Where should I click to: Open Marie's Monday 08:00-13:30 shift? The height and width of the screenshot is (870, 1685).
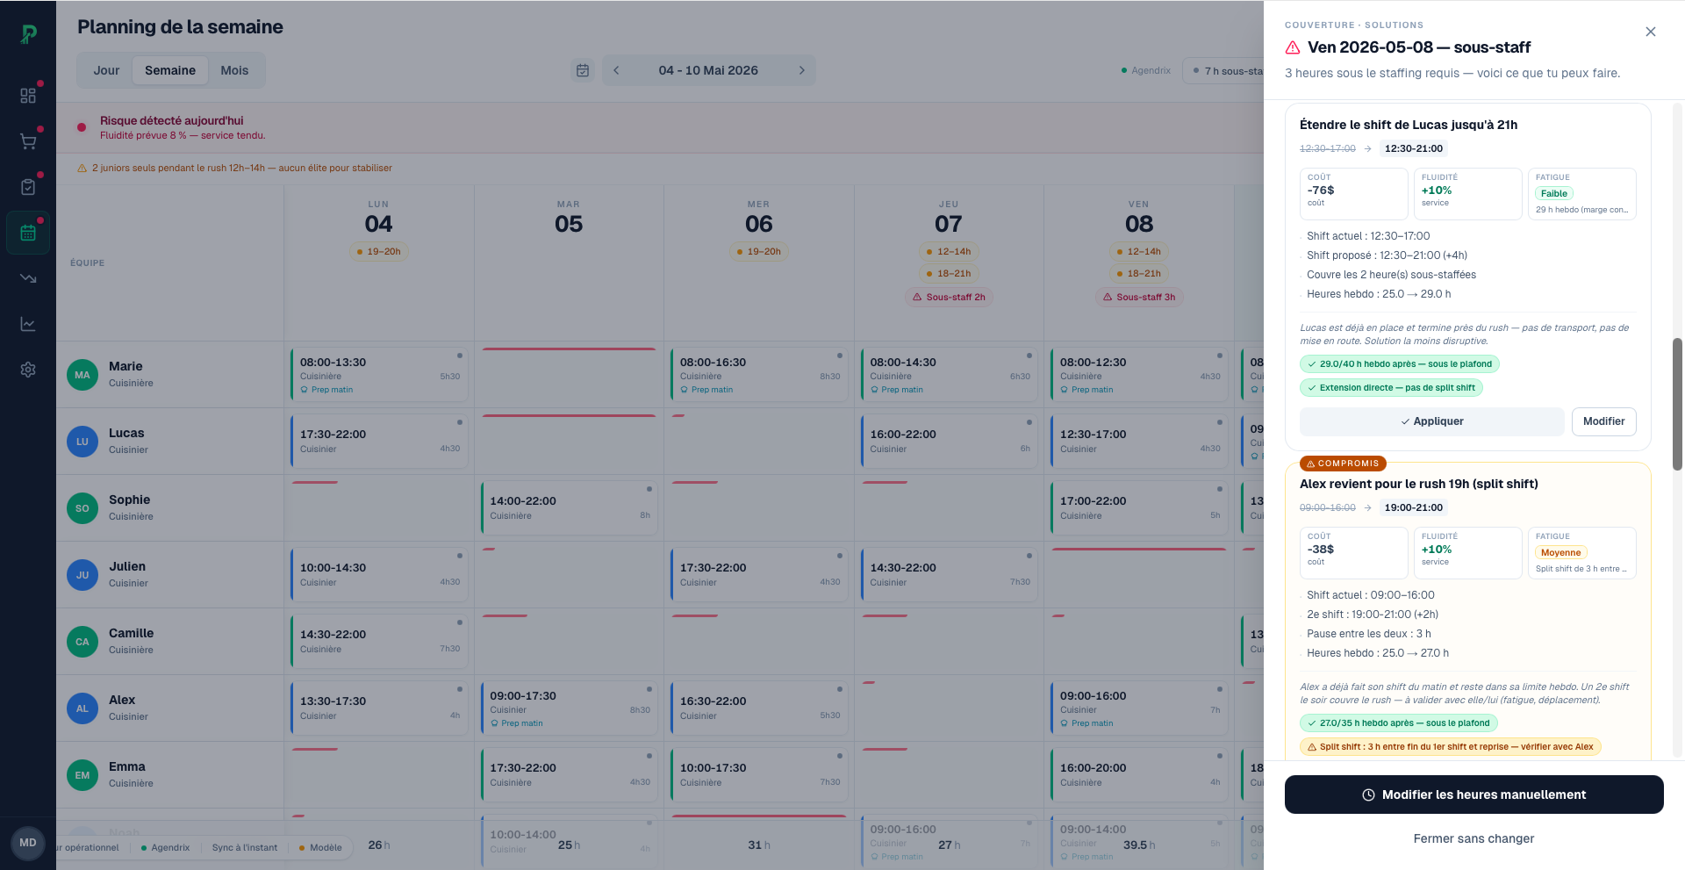tap(379, 375)
